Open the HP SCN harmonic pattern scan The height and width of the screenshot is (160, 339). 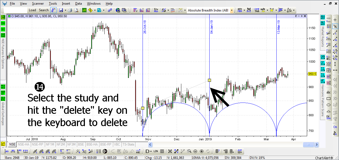click(x=323, y=81)
